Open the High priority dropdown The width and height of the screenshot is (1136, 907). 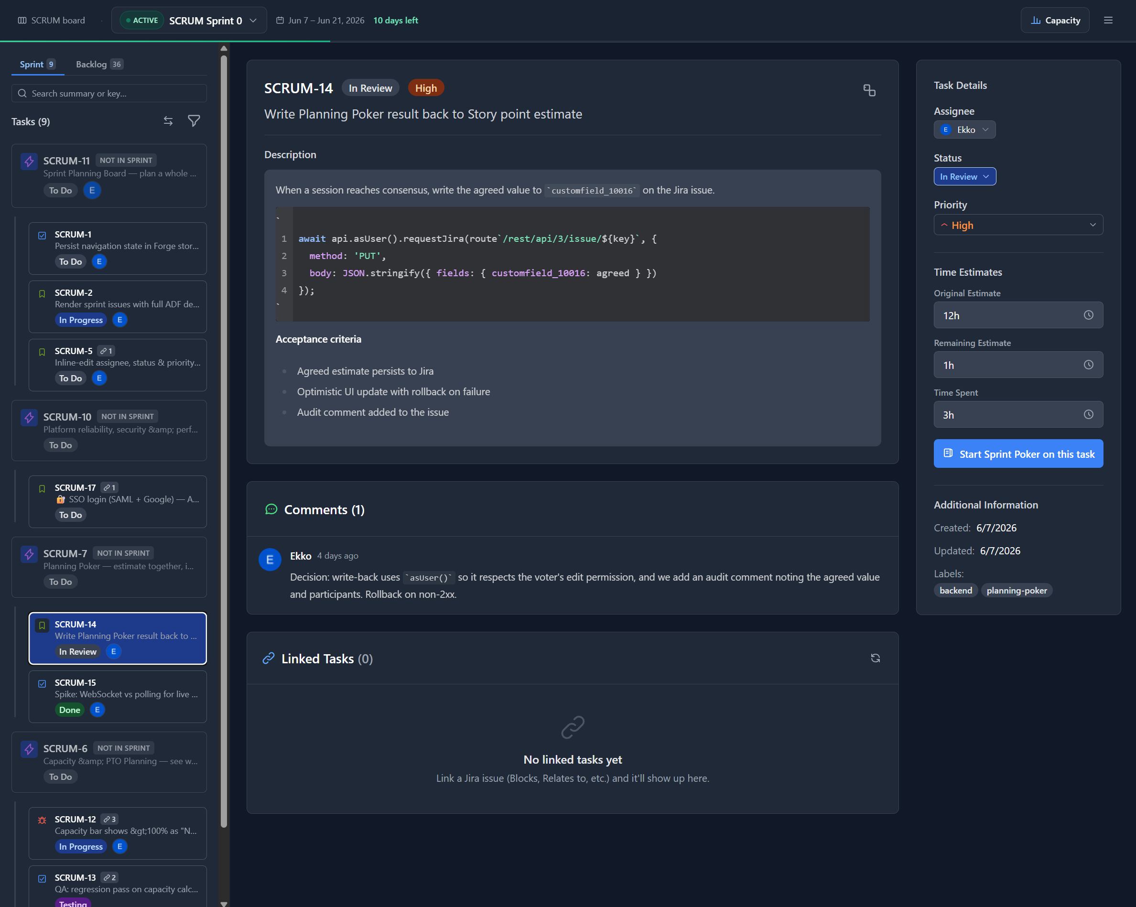pos(1018,225)
